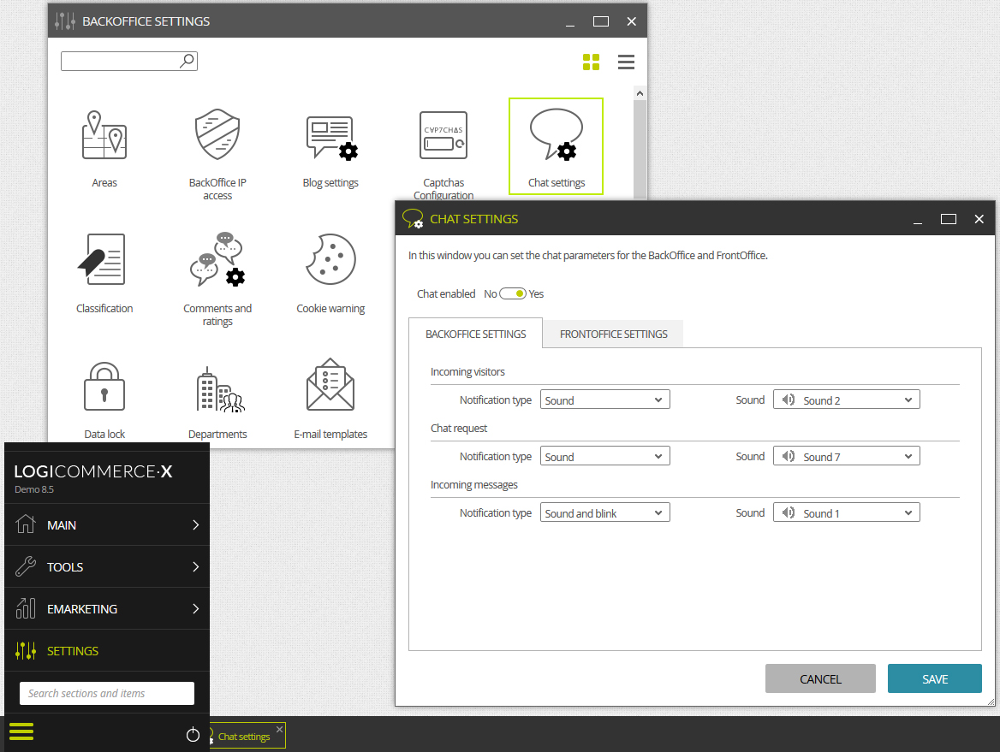The width and height of the screenshot is (1000, 752).
Task: Click the Search sections and items field
Action: click(107, 693)
